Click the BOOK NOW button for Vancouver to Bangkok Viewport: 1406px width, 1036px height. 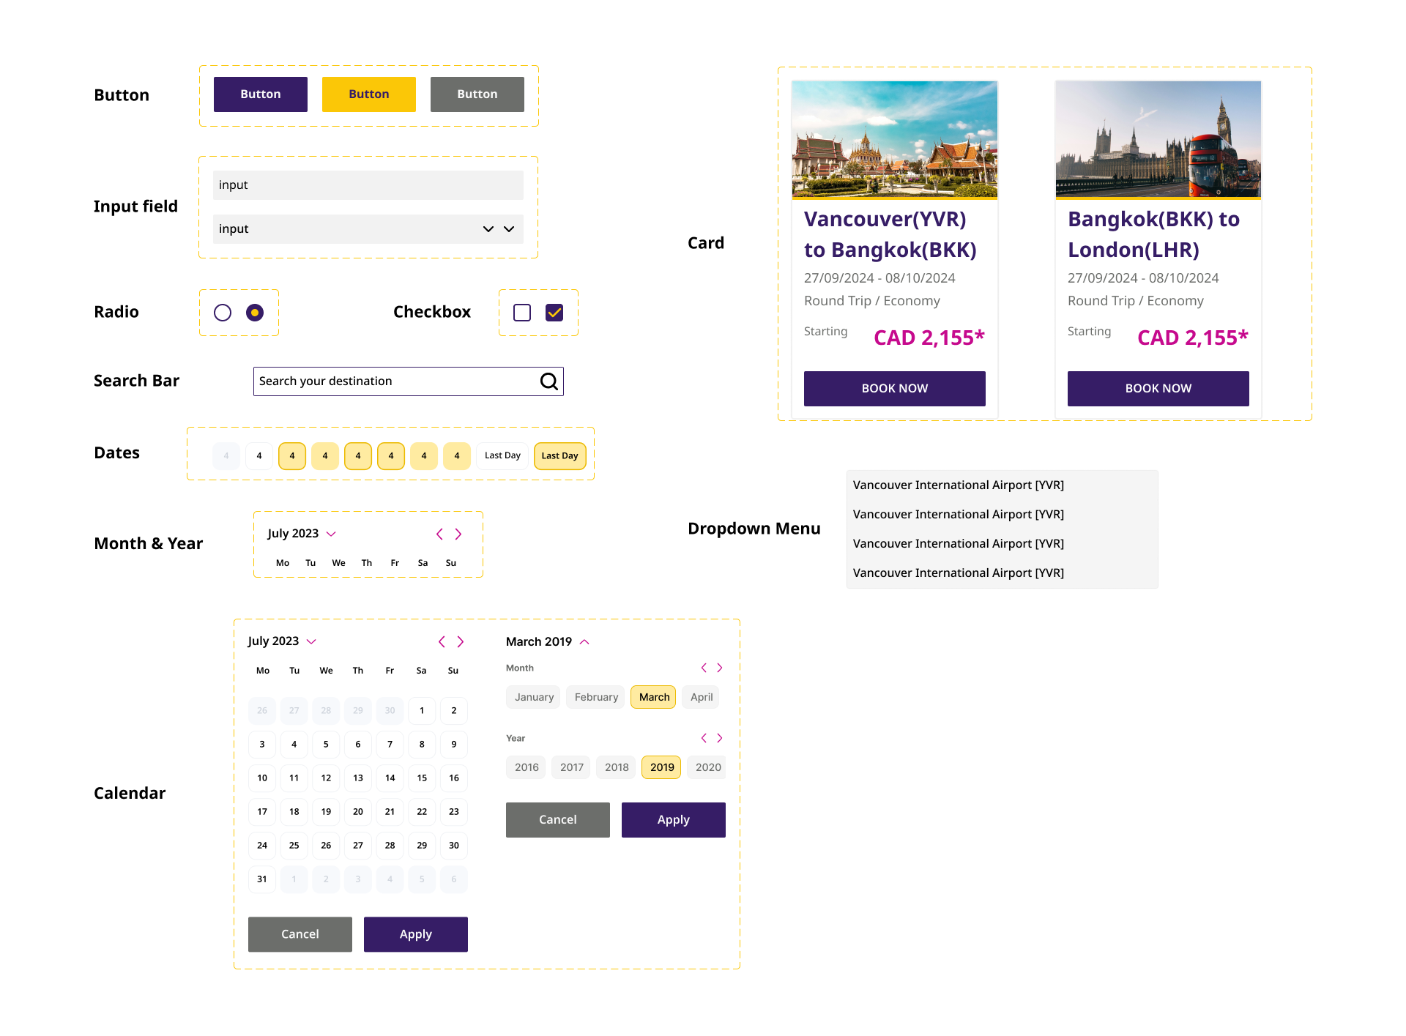pos(895,387)
